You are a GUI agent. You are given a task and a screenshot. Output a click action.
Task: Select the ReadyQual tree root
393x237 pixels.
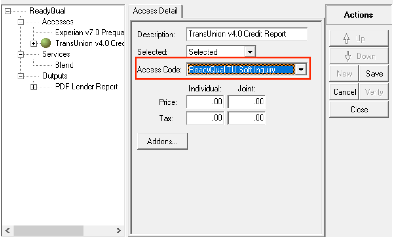48,11
